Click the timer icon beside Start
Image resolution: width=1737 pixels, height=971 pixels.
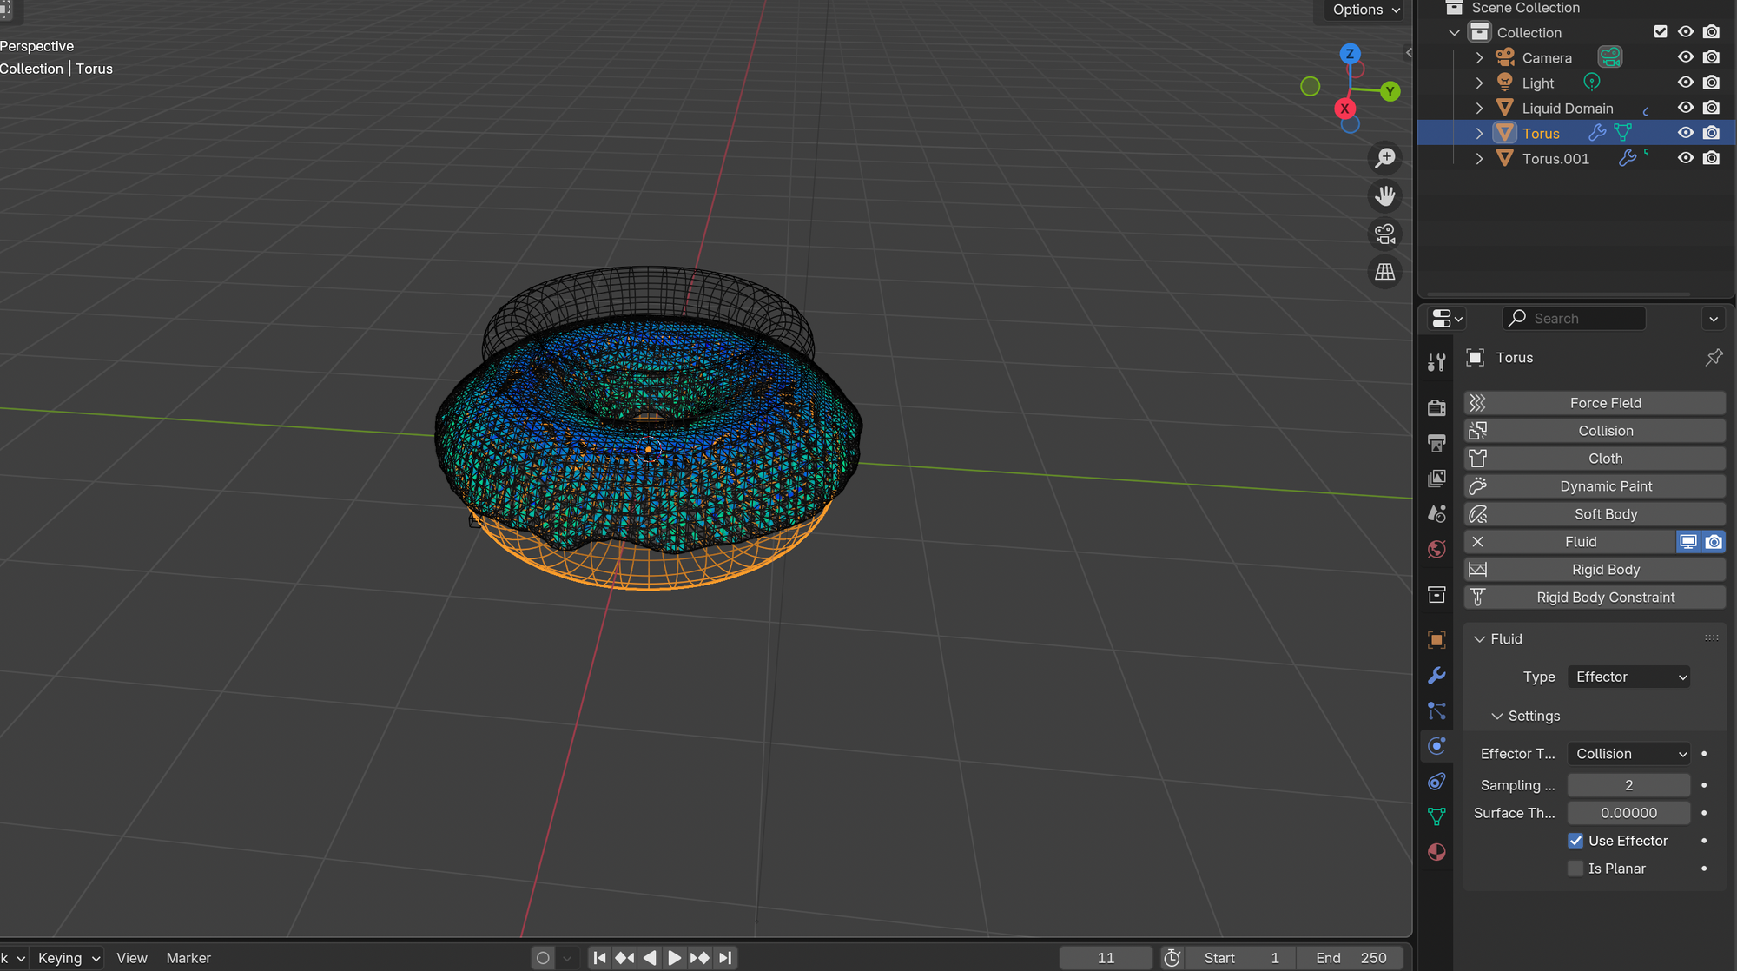1172,958
